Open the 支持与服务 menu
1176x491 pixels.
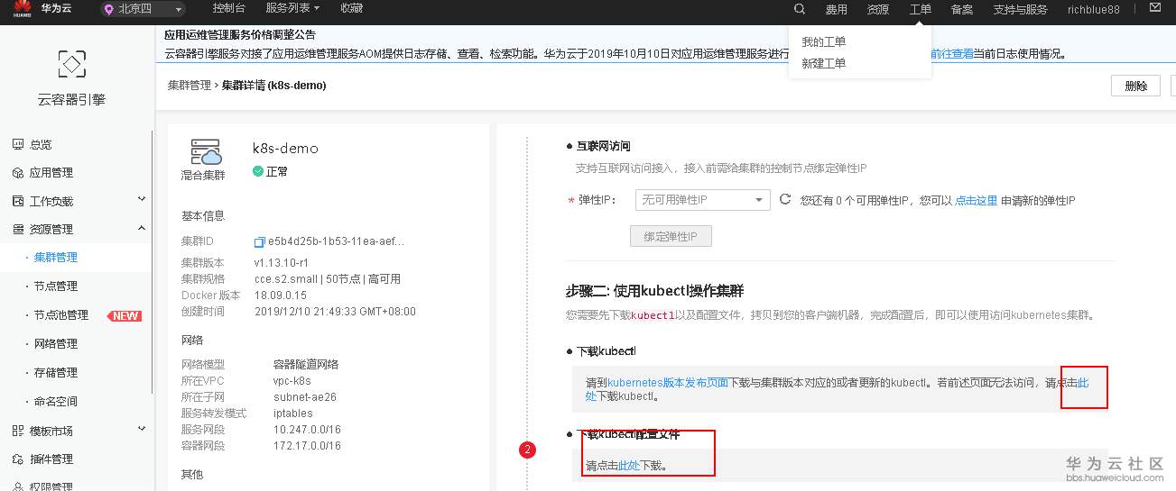tap(1020, 9)
